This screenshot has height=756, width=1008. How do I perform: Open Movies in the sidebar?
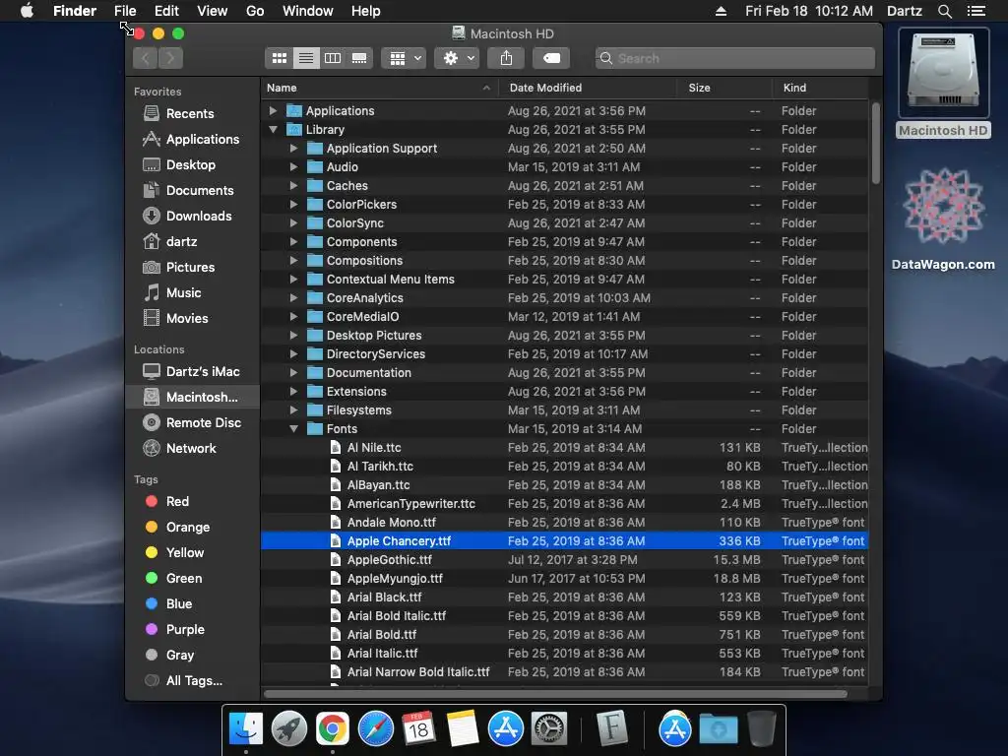pyautogui.click(x=175, y=319)
